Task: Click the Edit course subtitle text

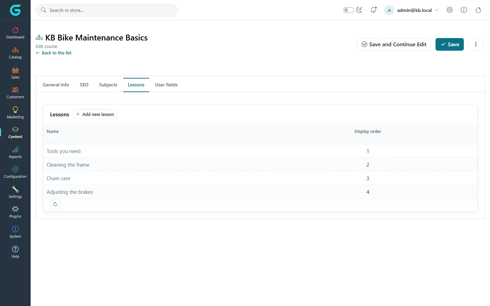Action: (47, 46)
